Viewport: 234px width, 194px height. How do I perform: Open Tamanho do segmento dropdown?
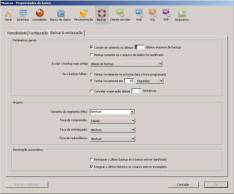[112, 112]
